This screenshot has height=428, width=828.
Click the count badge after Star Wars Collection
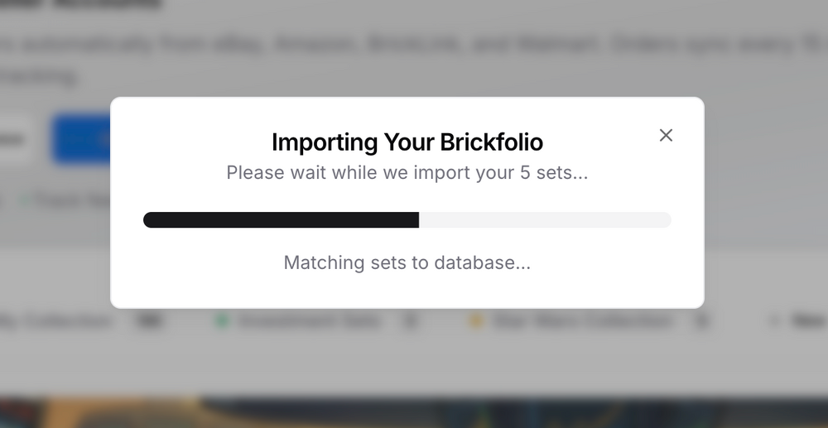(702, 321)
